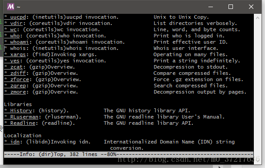
Task: Click 'Line, word, and byte counts.' text
Action: coord(197,29)
